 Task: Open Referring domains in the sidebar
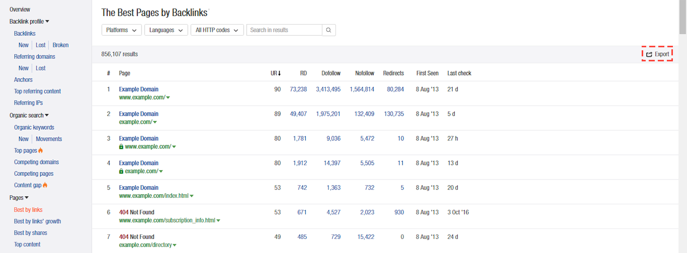35,57
